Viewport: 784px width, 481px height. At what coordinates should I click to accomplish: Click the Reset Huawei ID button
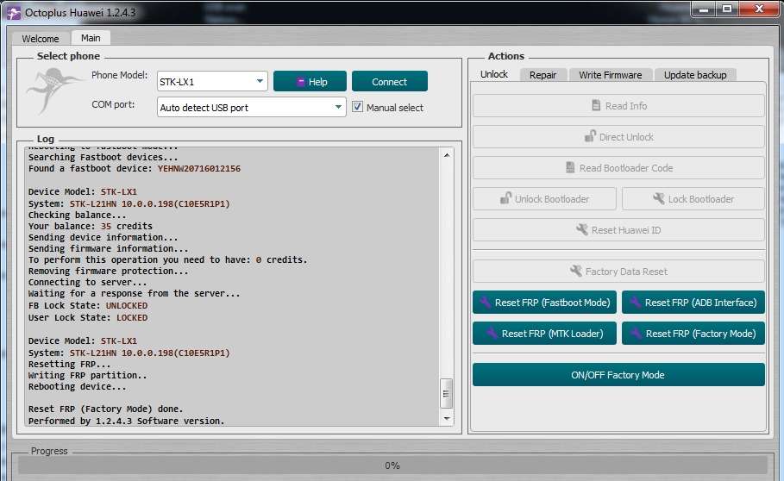(x=618, y=230)
